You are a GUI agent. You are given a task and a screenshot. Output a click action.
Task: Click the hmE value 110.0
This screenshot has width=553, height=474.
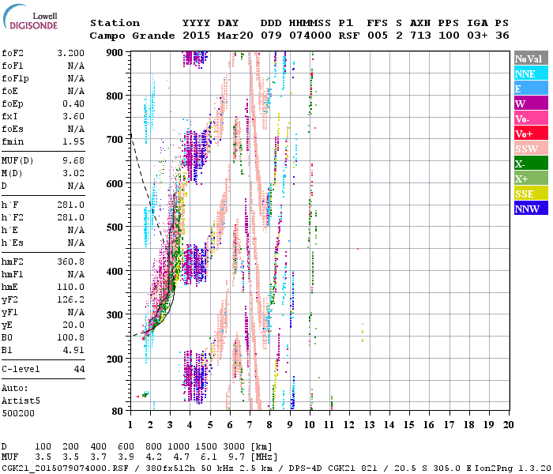pos(70,287)
